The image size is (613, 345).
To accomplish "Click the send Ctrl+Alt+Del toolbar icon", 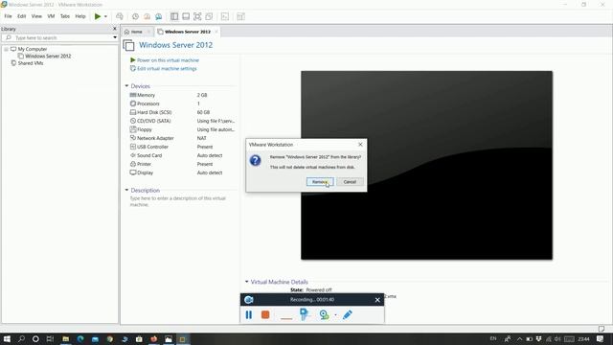I will [120, 16].
